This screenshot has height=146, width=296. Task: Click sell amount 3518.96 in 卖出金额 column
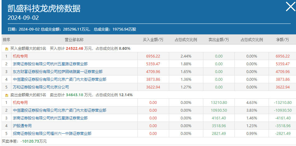coord(219,126)
